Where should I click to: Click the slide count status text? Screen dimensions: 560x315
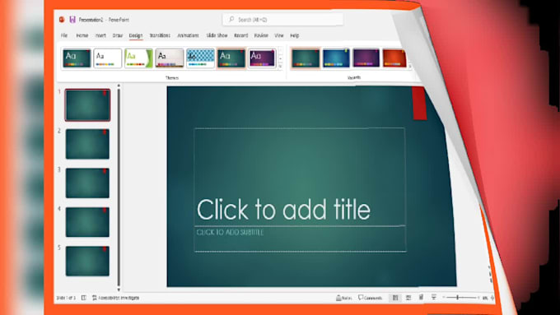click(x=66, y=298)
